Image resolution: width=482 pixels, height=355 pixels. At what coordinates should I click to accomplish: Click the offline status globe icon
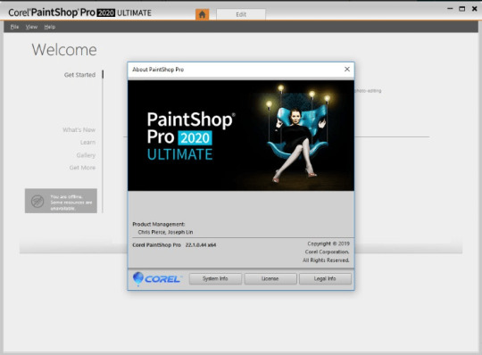point(37,202)
